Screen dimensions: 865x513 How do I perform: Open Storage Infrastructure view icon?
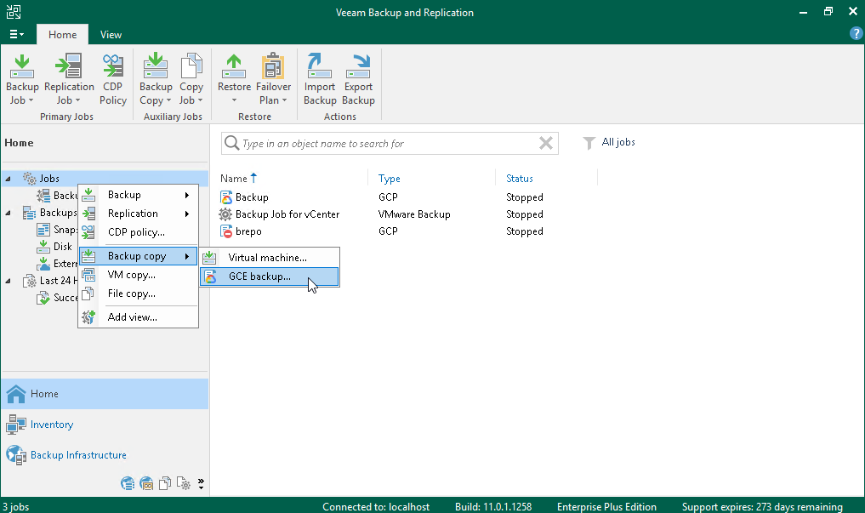(128, 484)
